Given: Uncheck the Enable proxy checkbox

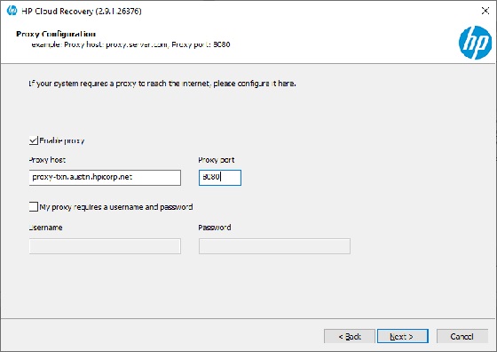Looking at the screenshot, I should tap(34, 140).
